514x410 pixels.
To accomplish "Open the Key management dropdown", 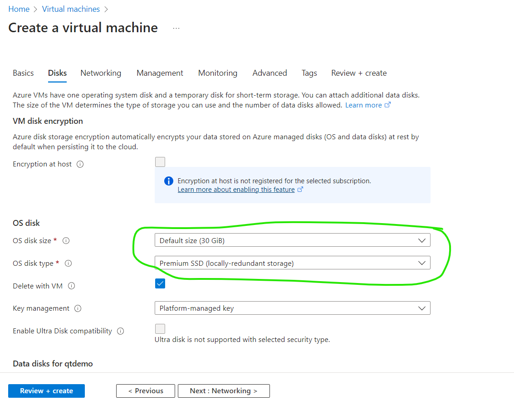I will point(292,308).
